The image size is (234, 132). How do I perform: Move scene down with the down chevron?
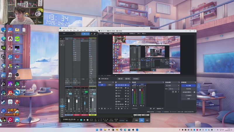pyautogui.click(x=111, y=109)
